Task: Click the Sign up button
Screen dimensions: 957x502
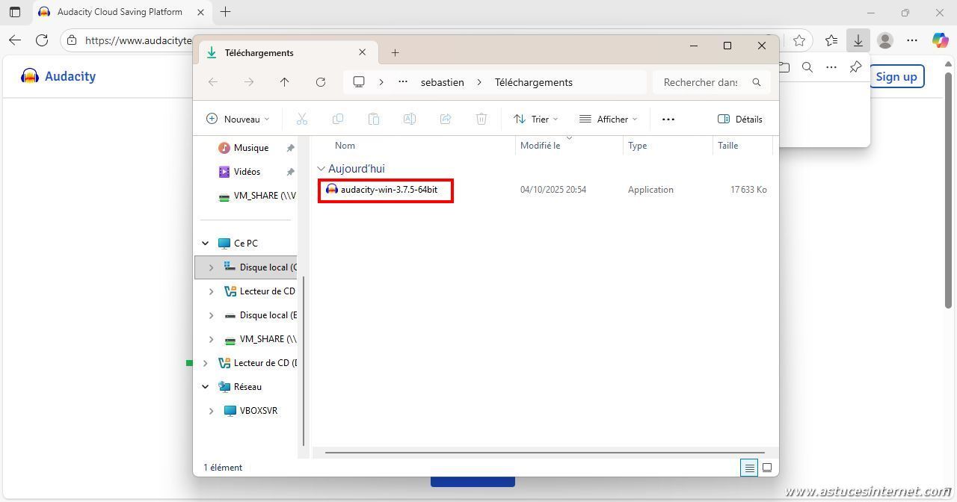Action: [x=896, y=76]
